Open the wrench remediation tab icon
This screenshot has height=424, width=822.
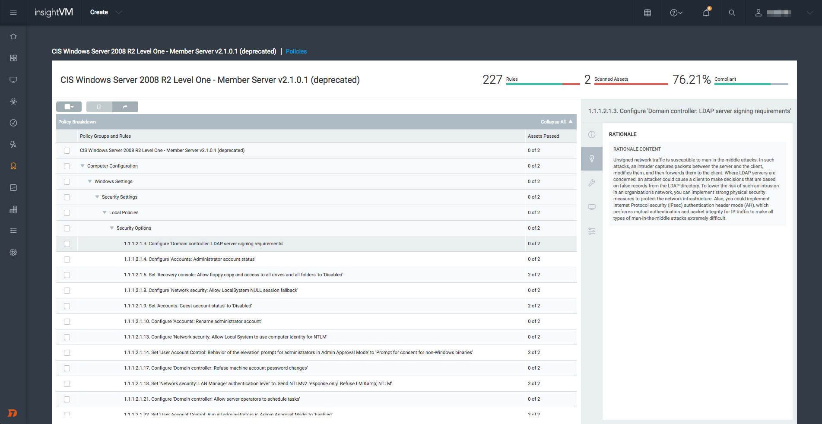pos(592,183)
